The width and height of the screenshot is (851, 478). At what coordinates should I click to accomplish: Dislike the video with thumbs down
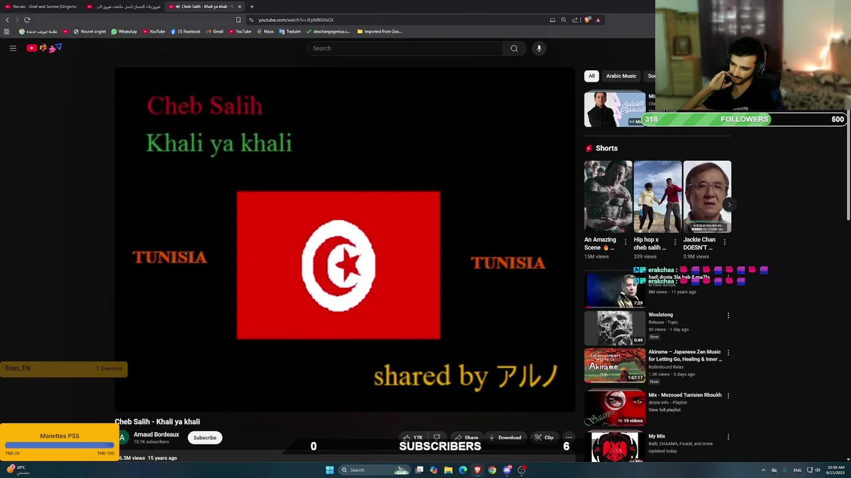[x=437, y=438]
